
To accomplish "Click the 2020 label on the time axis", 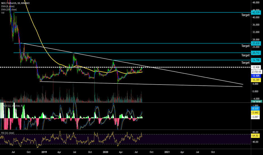I will tap(106, 152).
